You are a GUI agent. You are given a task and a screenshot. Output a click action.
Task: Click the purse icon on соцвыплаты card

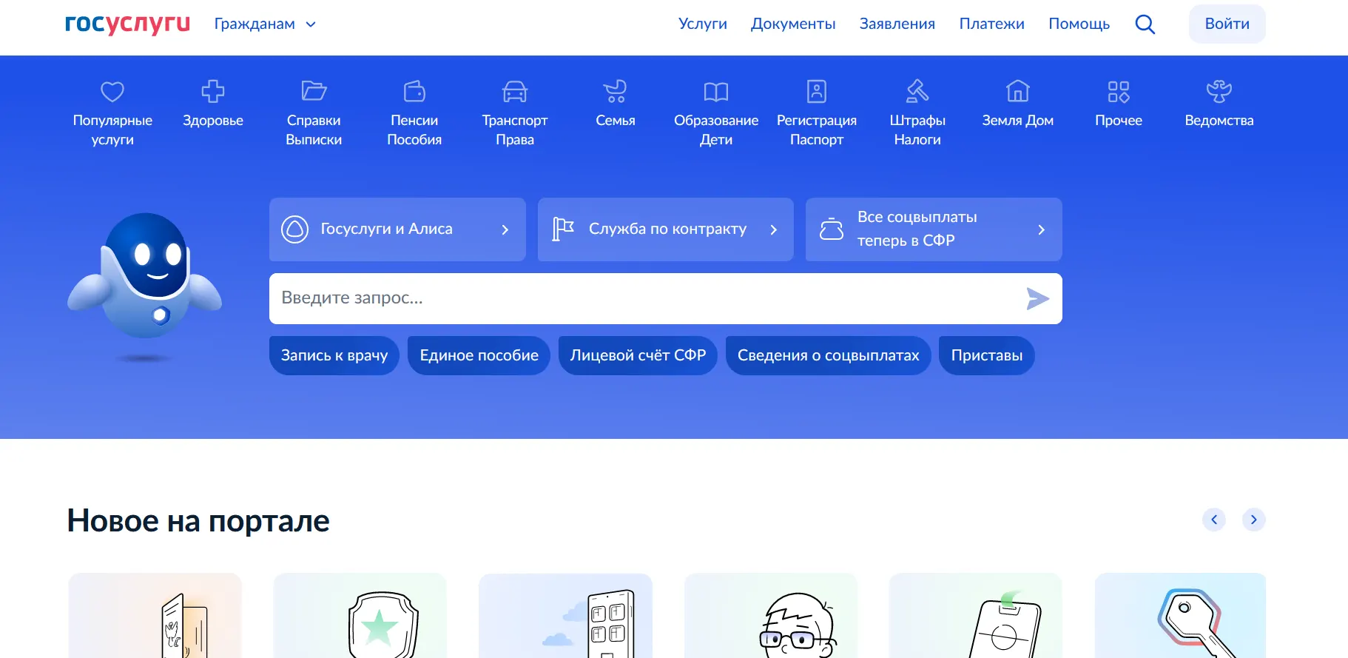(832, 229)
